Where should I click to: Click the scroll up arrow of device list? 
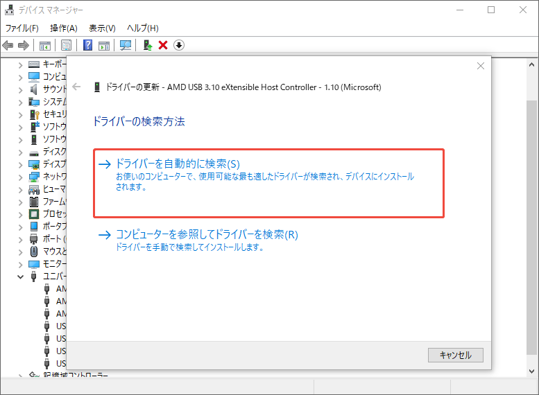point(532,64)
